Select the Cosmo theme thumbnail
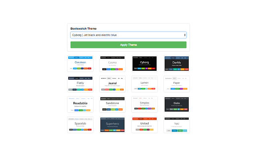The height and width of the screenshot is (160, 257). coord(112,64)
